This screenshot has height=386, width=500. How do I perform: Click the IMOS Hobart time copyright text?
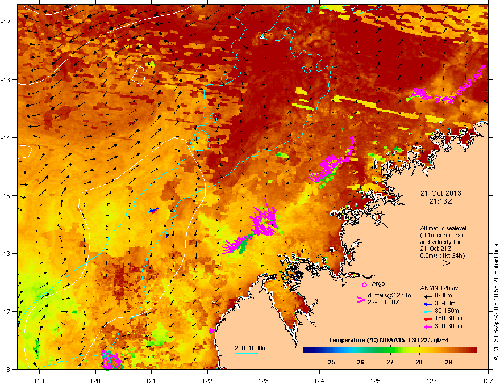(496, 302)
